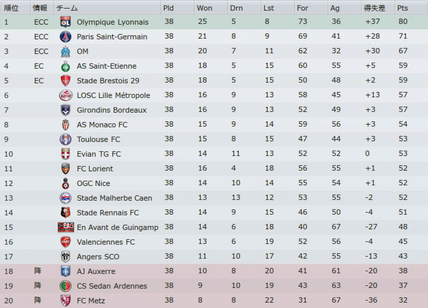Image resolution: width=428 pixels, height=308 pixels.
Task: Click the Olympique Lyonnais club crest
Action: 66,22
